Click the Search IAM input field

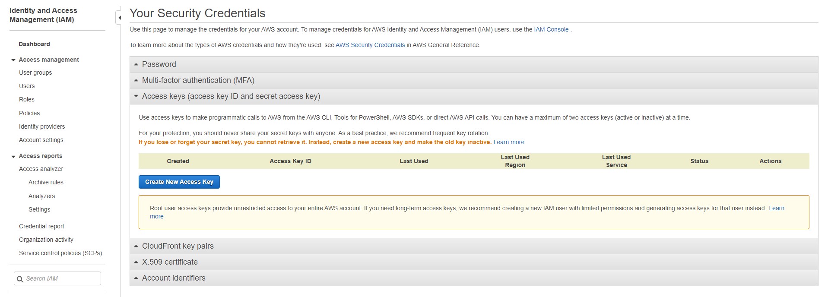tap(57, 278)
